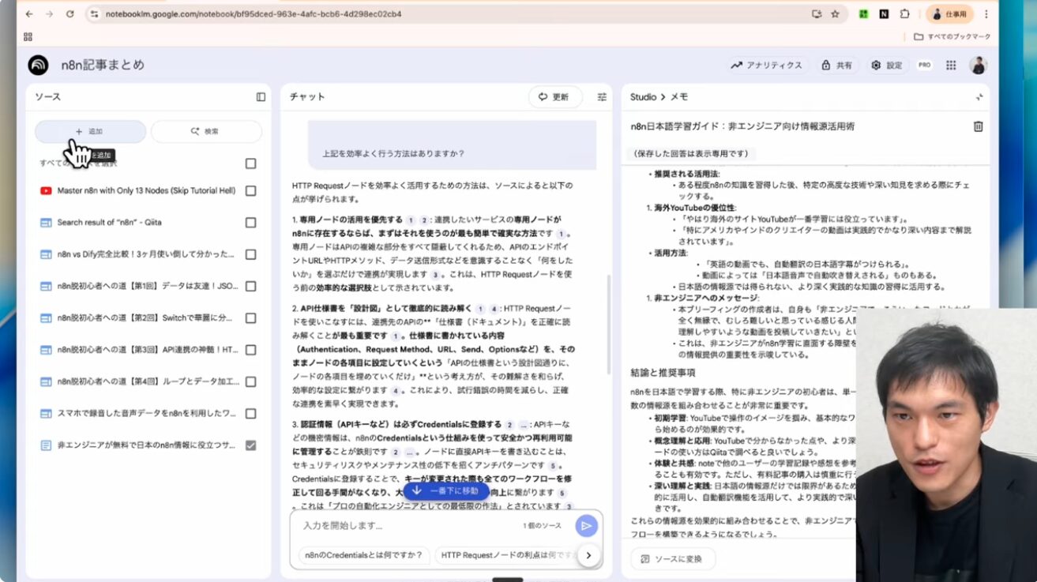The image size is (1037, 582).
Task: Bookmark this page with star icon
Action: click(x=835, y=14)
